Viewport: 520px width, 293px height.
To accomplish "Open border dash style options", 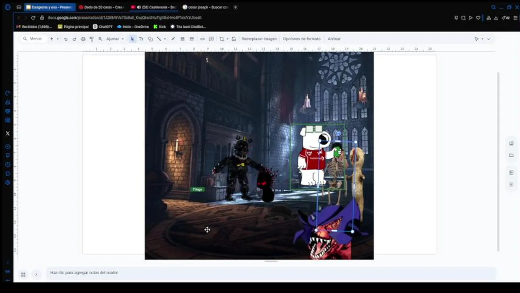I will tap(192, 39).
